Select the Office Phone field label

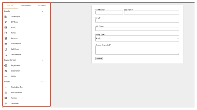coord(16,55)
